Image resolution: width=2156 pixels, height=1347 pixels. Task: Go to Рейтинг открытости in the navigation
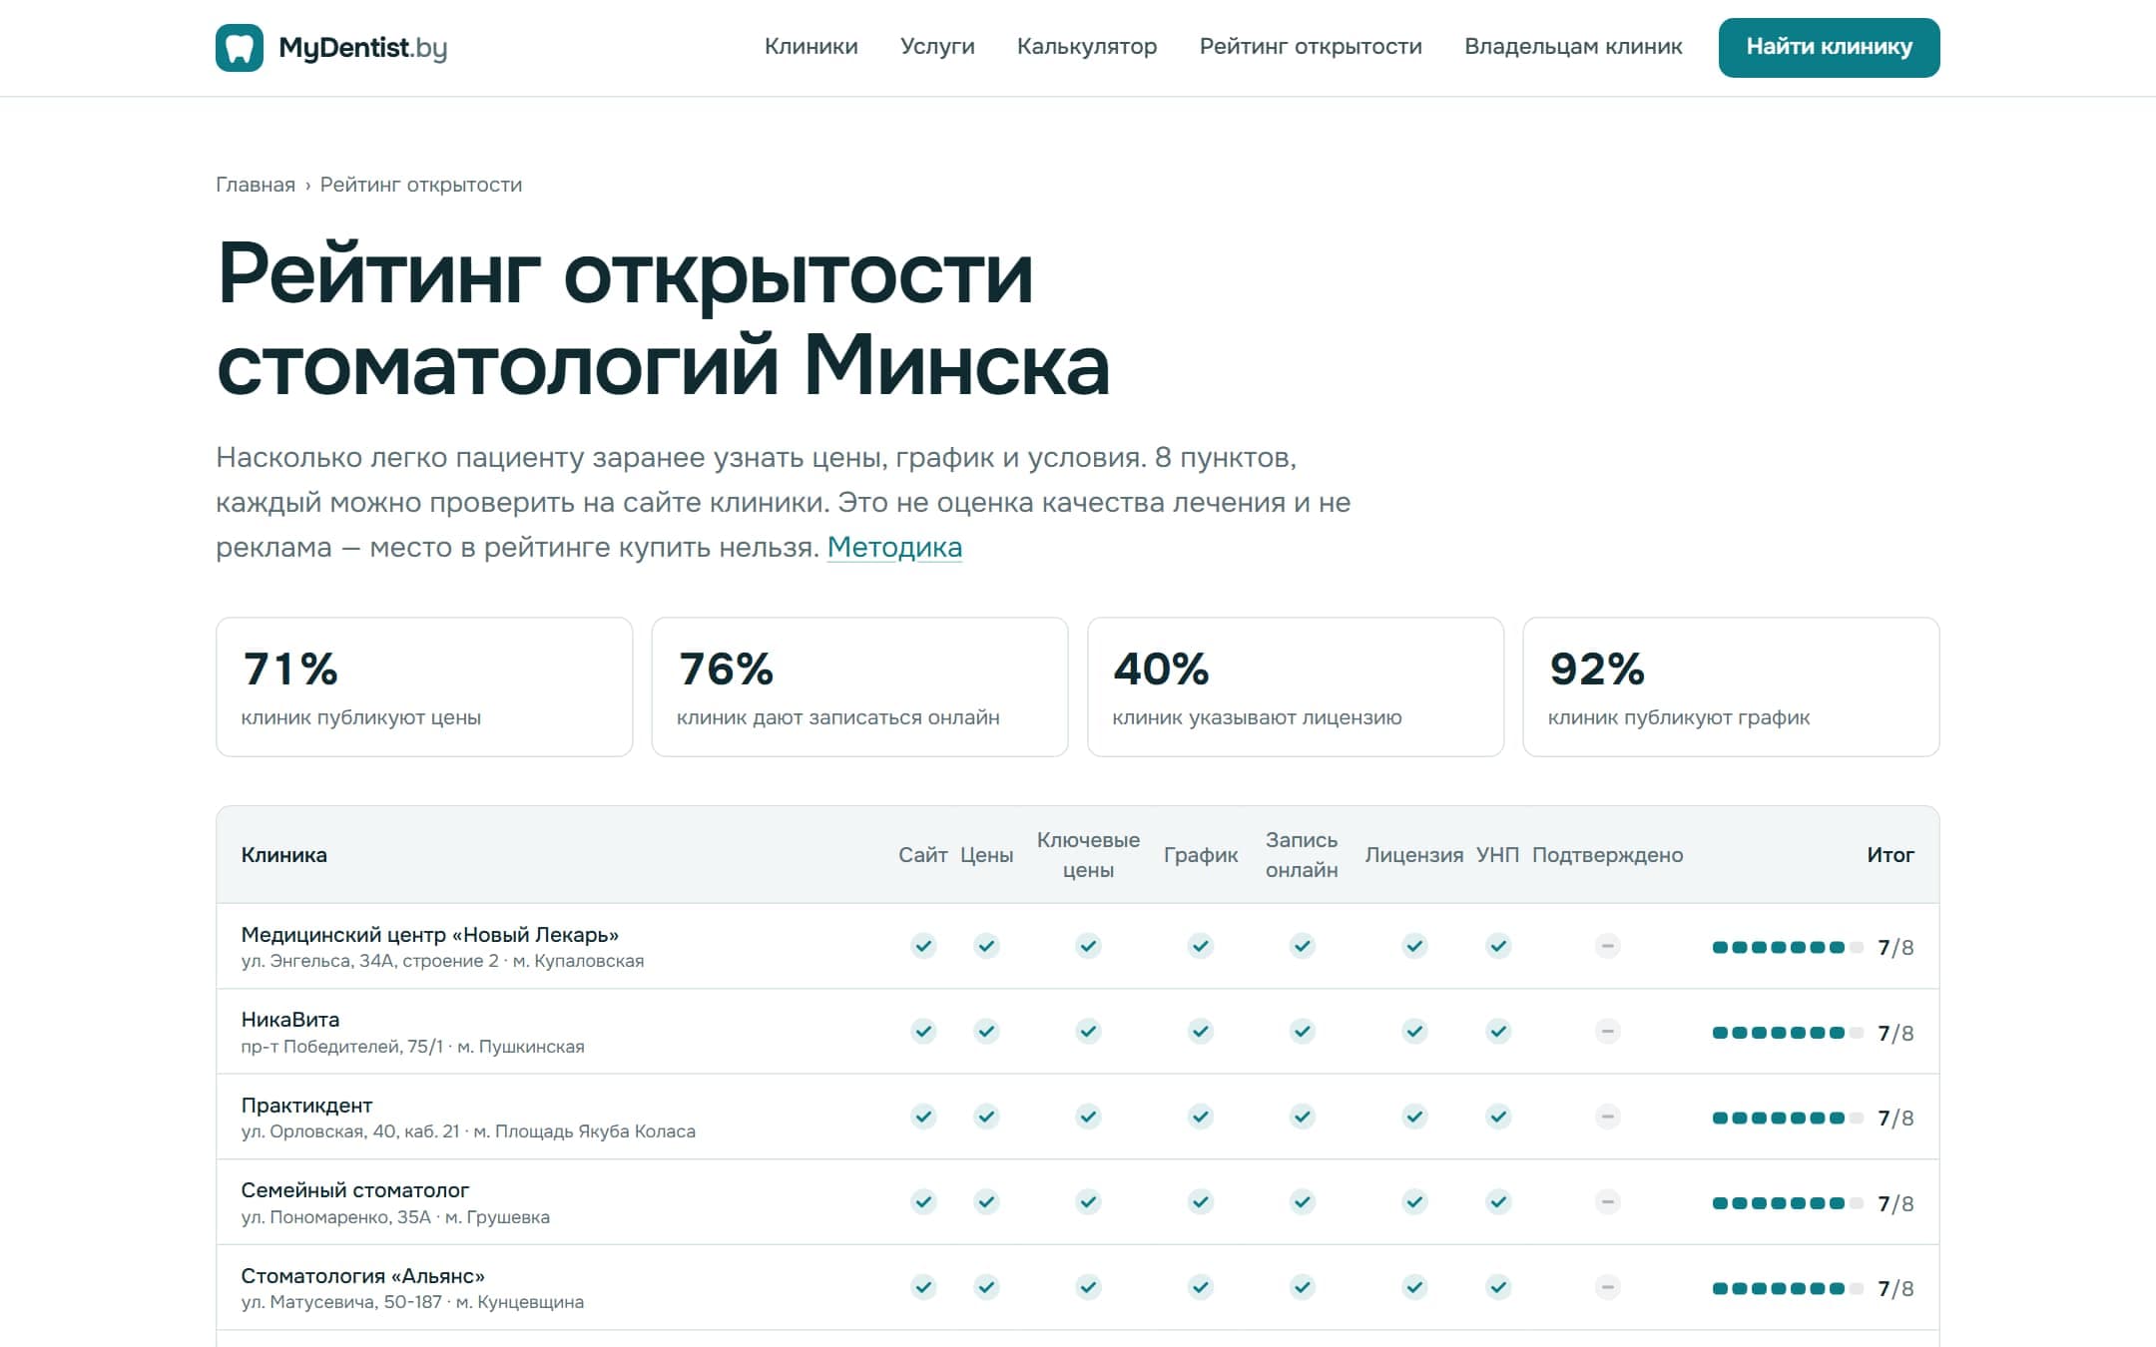tap(1311, 47)
